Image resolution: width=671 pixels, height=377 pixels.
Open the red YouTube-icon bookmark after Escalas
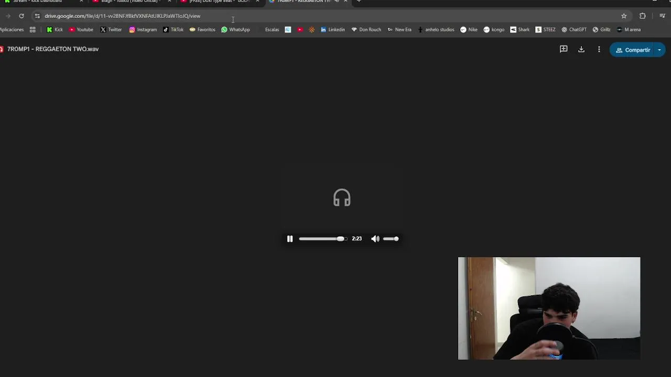click(x=300, y=29)
